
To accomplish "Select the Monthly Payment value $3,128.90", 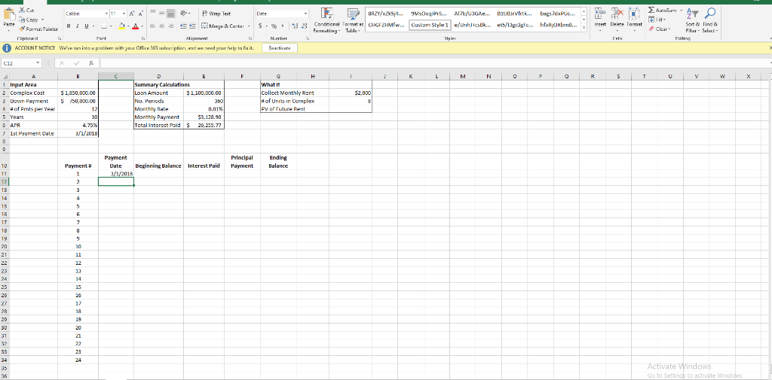I will pos(204,117).
